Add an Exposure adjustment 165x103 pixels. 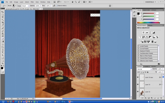coord(153,32)
